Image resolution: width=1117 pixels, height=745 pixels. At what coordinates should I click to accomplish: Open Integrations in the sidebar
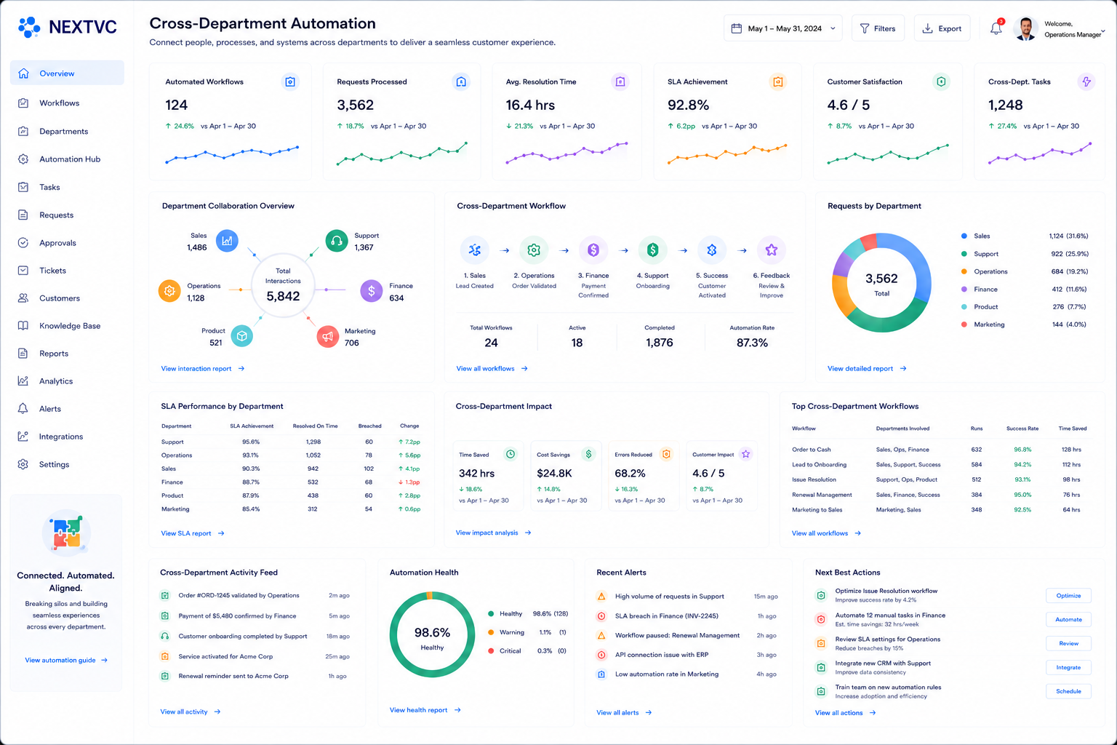pyautogui.click(x=67, y=437)
